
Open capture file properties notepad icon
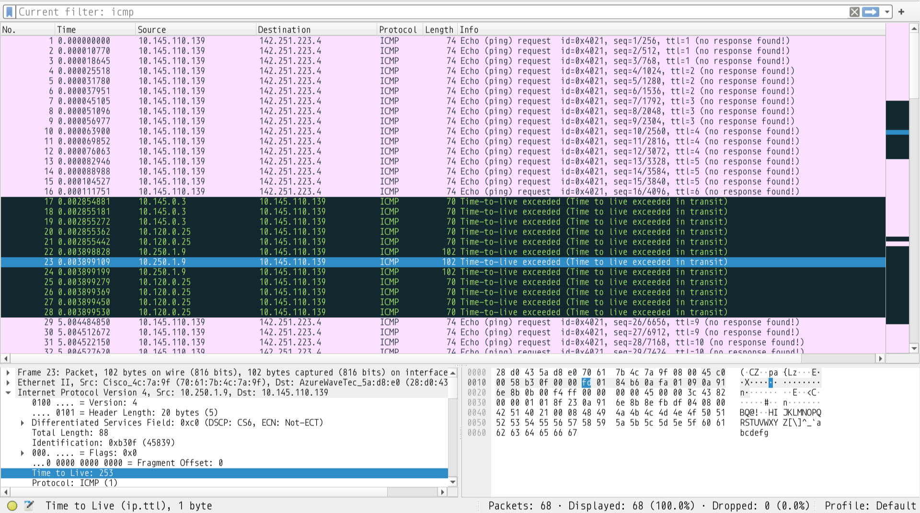click(x=29, y=505)
